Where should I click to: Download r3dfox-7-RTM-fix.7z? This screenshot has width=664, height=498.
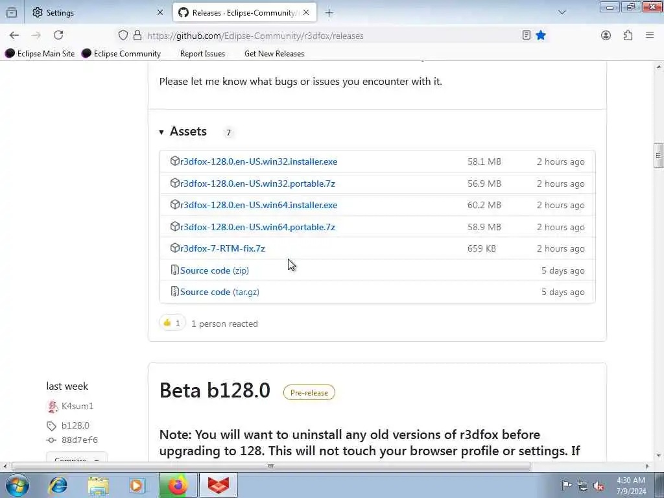point(223,248)
